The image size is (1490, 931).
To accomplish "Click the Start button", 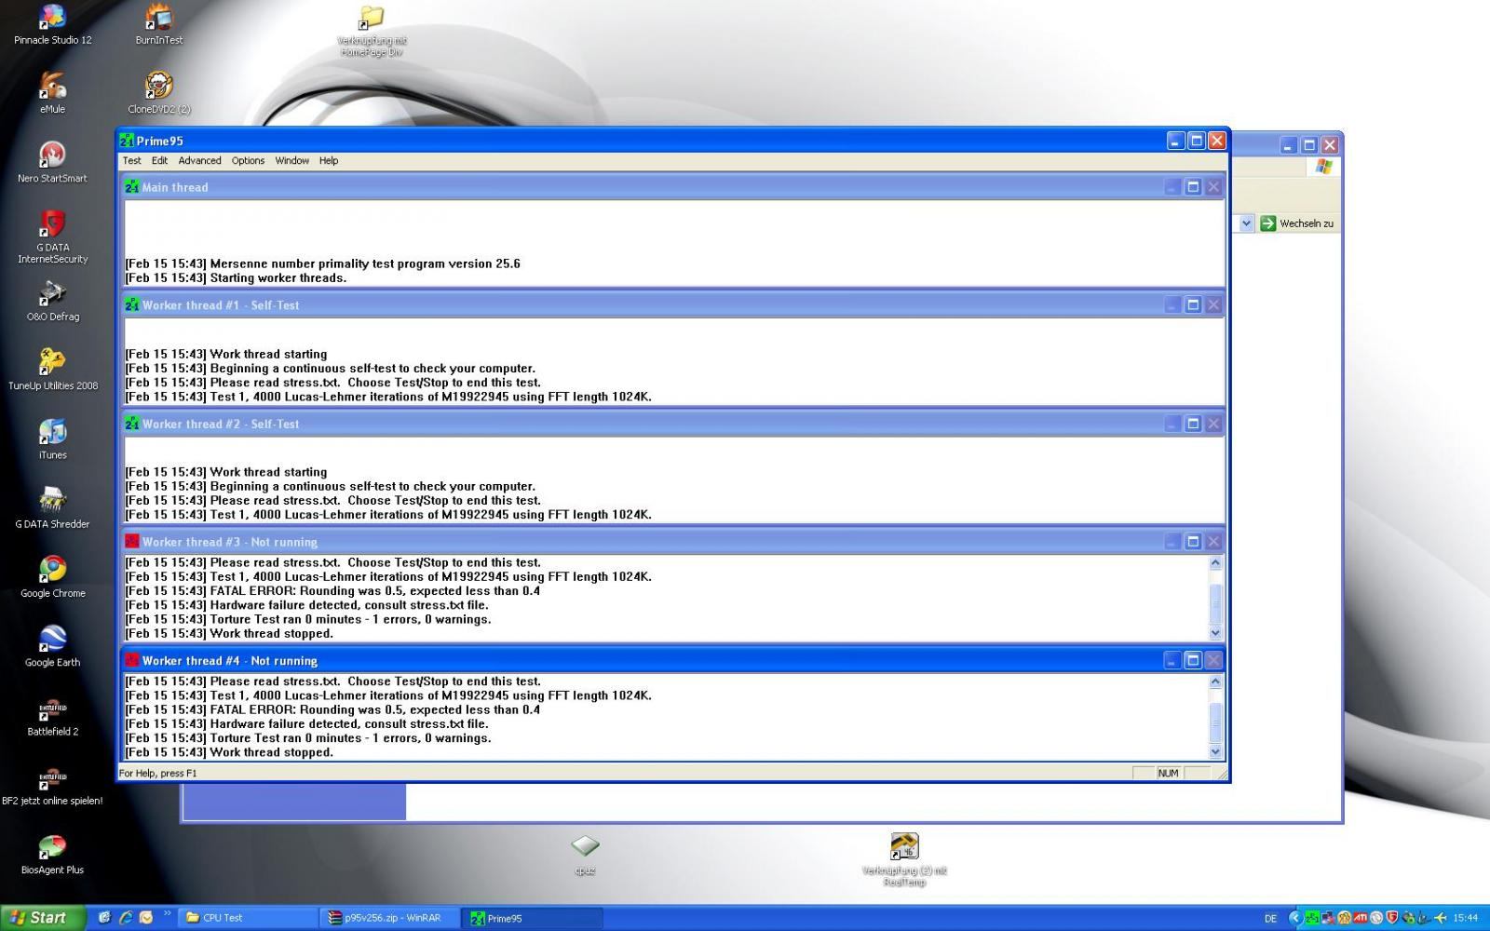I will [x=44, y=918].
